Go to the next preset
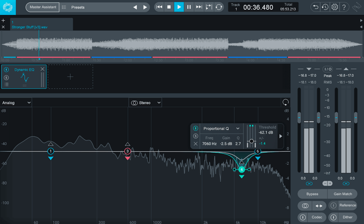 (145, 7)
